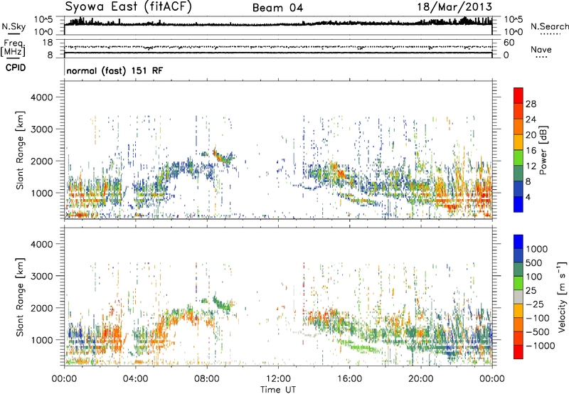Click the date '18/Mar/2013'

click(454, 7)
